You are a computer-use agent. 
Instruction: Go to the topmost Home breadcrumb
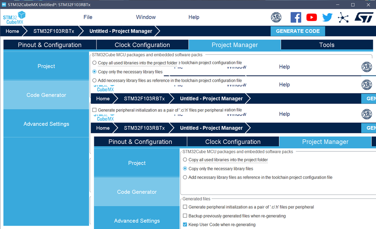[12, 31]
